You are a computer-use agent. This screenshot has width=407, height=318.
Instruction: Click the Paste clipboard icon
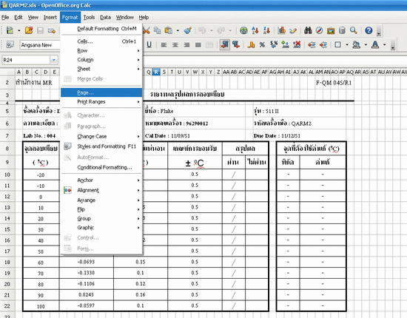click(x=169, y=30)
